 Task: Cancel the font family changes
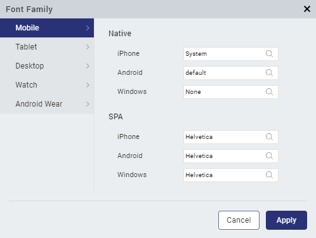click(239, 220)
